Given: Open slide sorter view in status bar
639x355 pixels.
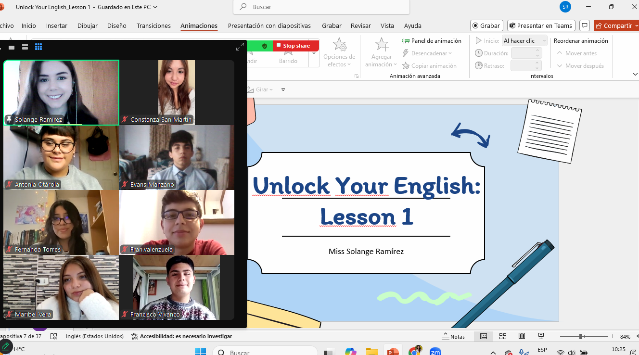Looking at the screenshot, I should point(503,336).
